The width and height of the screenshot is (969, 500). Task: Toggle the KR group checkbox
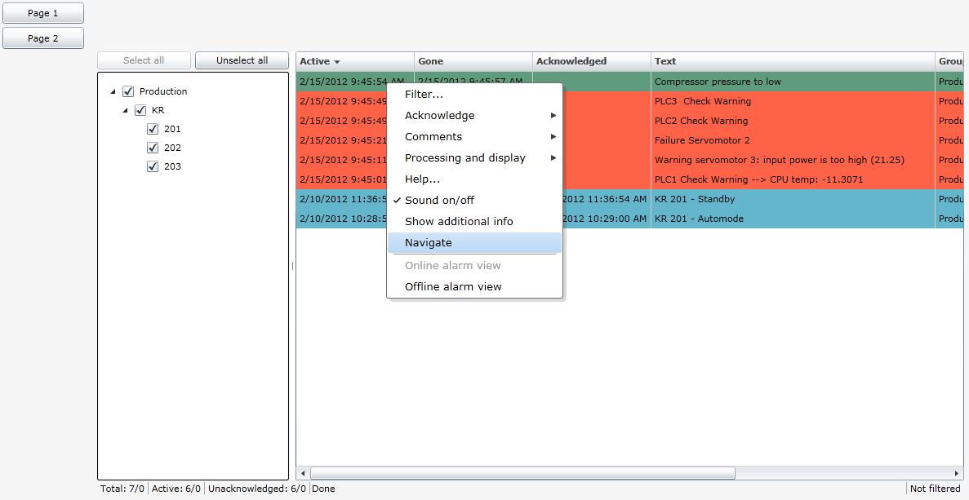point(140,110)
